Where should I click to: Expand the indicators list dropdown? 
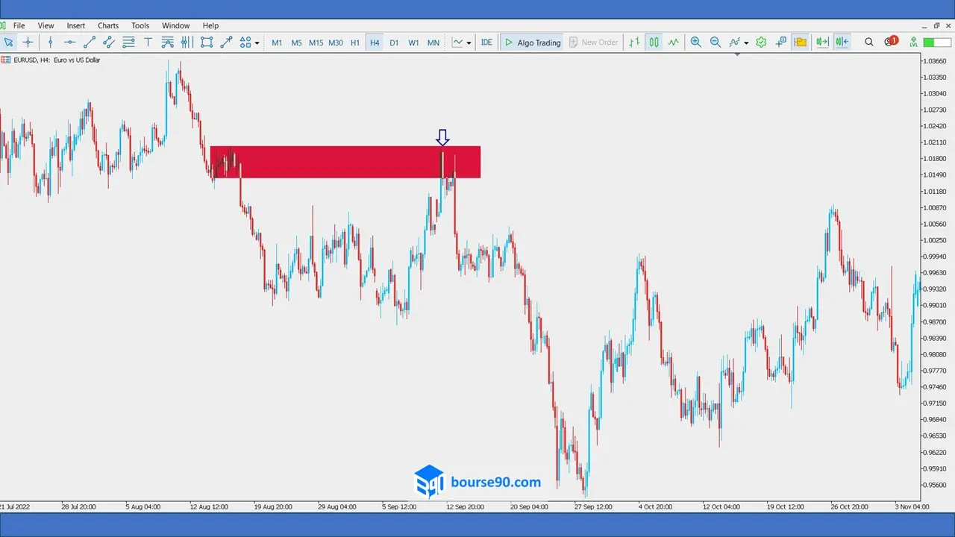pyautogui.click(x=746, y=43)
